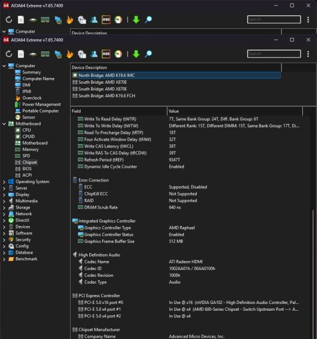Select South Bridge: AMD K19.6 FCH device
This screenshot has width=317, height=339.
[107, 96]
